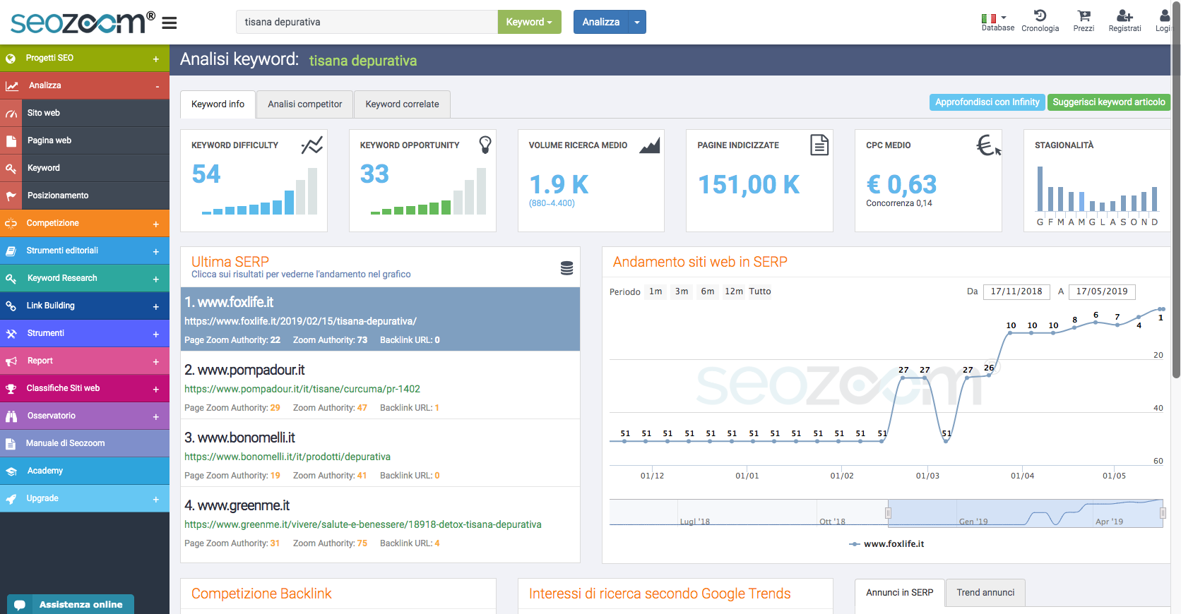The image size is (1181, 614).
Task: Click Suggerisci keyword articolo button
Action: (x=1109, y=102)
